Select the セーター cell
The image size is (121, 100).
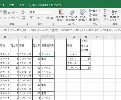74,54
